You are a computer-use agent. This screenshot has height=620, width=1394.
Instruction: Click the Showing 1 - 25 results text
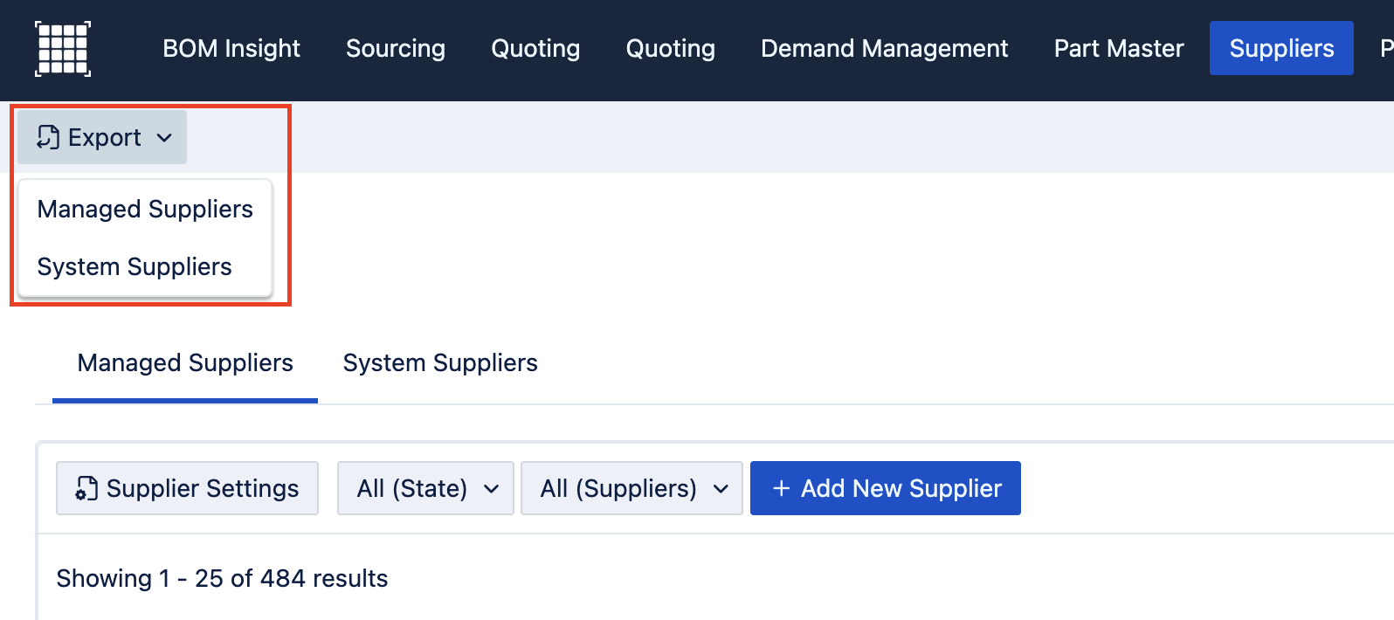click(x=222, y=579)
